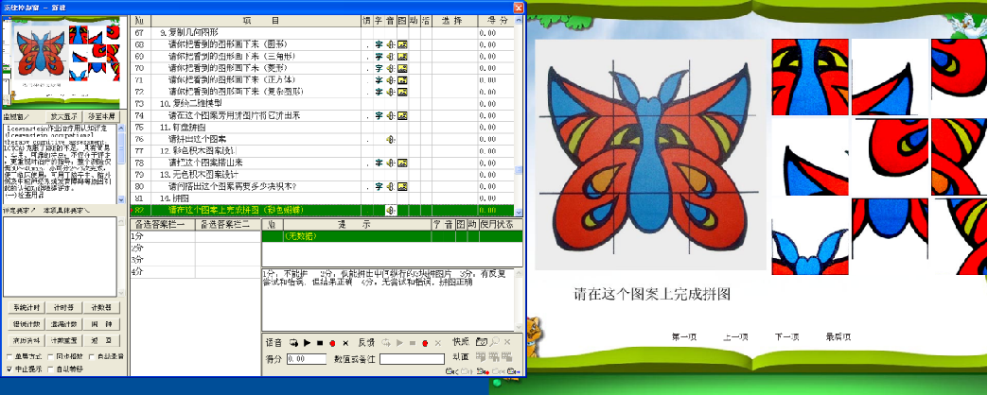Image resolution: width=988 pixels, height=395 pixels.
Task: Click the camera record icon with red dot
Action: (x=483, y=371)
